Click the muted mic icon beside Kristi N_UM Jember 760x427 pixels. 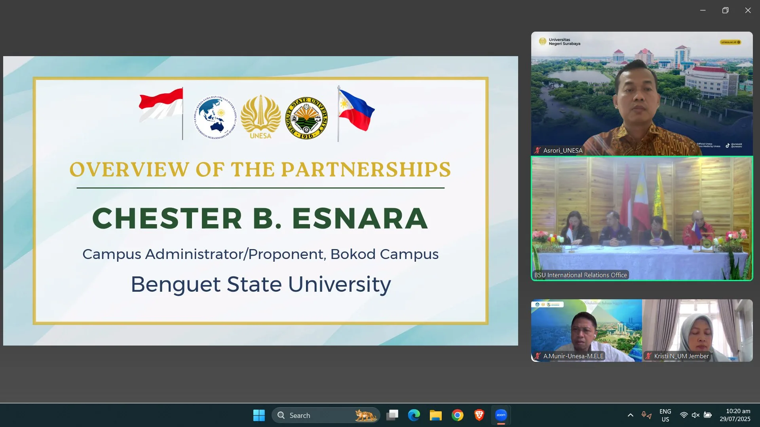tap(648, 356)
